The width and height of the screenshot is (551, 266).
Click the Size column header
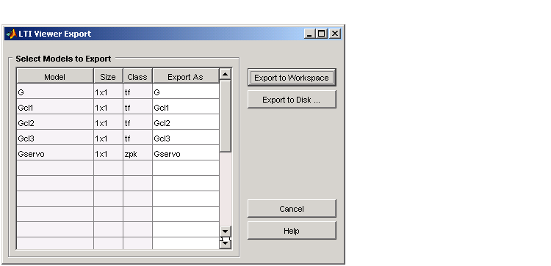point(108,77)
